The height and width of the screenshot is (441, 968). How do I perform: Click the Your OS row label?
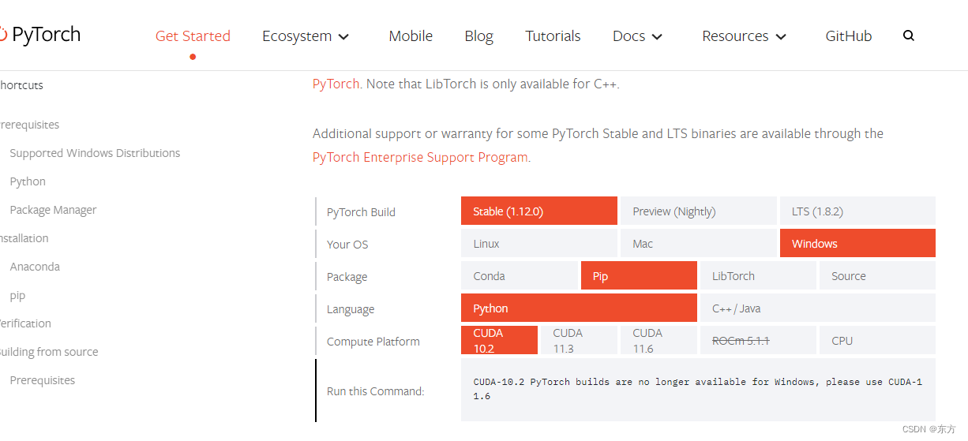click(347, 244)
